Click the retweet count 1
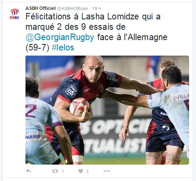This screenshot has height=181, width=196. (x=63, y=171)
